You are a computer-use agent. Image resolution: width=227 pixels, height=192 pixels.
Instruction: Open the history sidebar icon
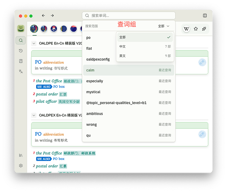(x=21, y=51)
